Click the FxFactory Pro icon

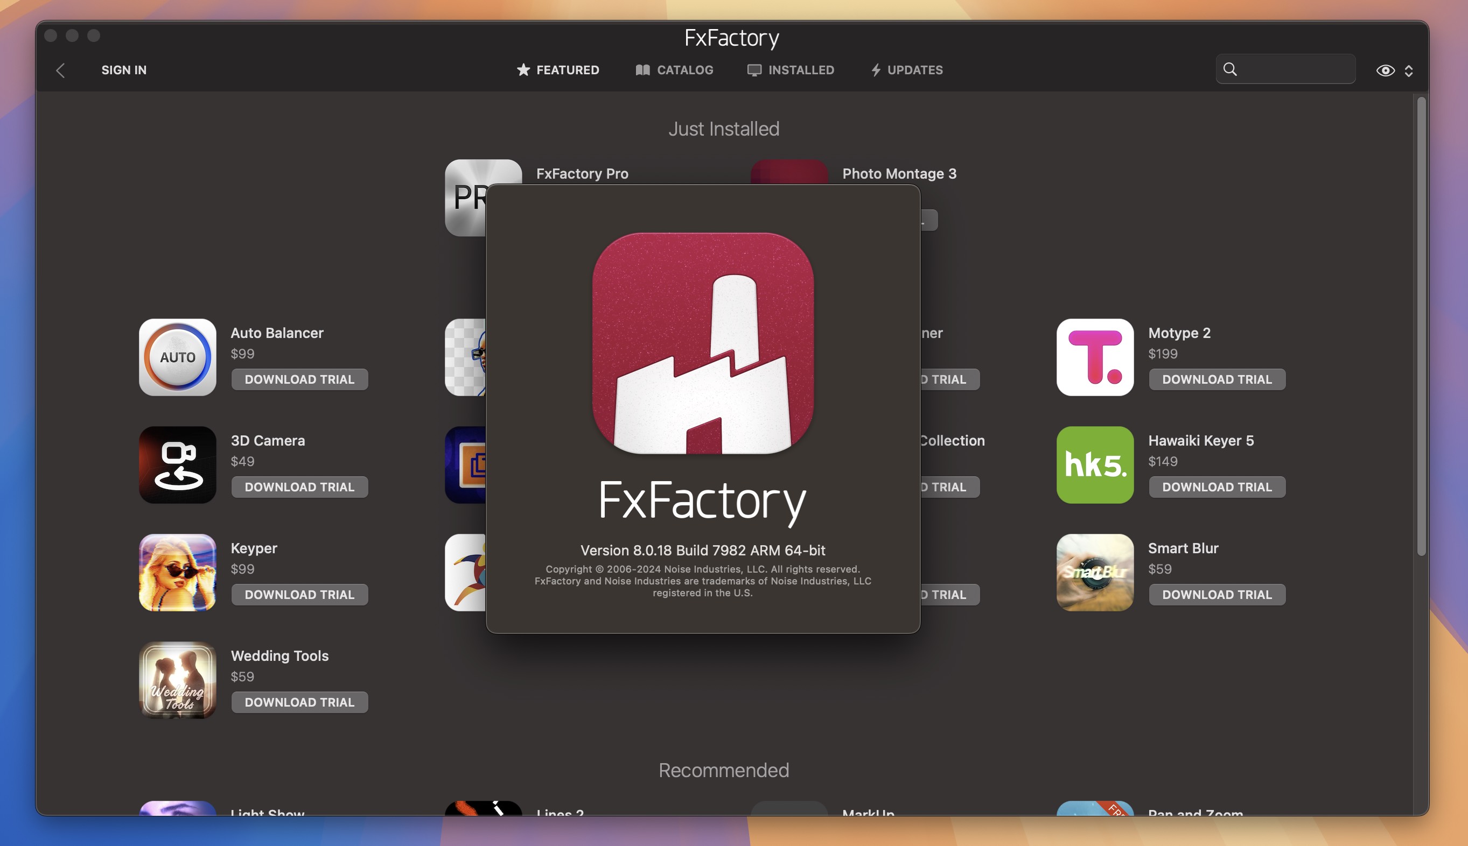pyautogui.click(x=466, y=198)
